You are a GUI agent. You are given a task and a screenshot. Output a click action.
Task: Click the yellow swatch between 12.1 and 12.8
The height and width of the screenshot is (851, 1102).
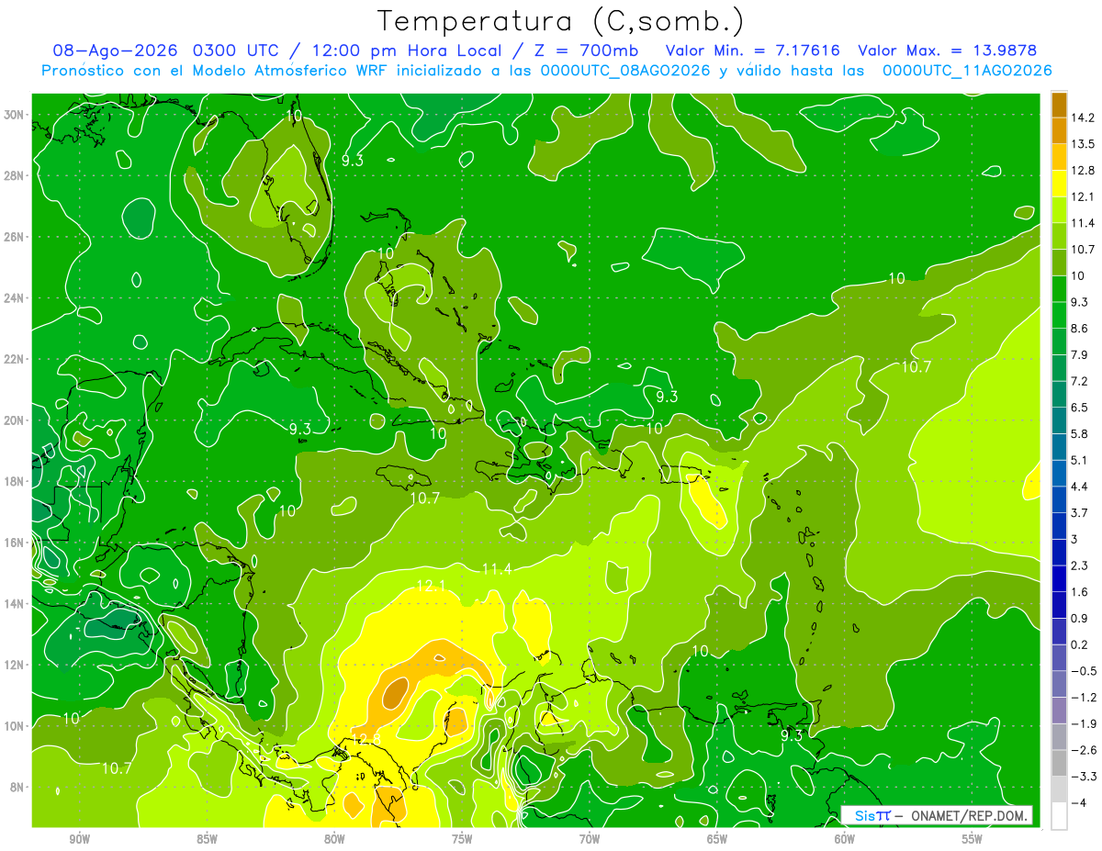coord(1059,184)
